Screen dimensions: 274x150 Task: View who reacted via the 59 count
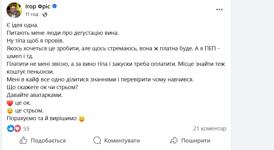pos(26,129)
